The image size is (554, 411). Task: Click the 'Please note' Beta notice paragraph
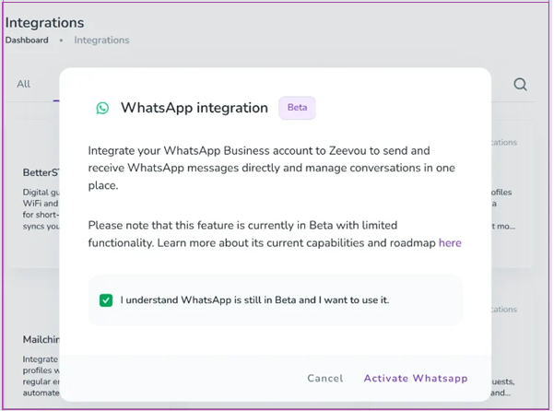coord(275,234)
